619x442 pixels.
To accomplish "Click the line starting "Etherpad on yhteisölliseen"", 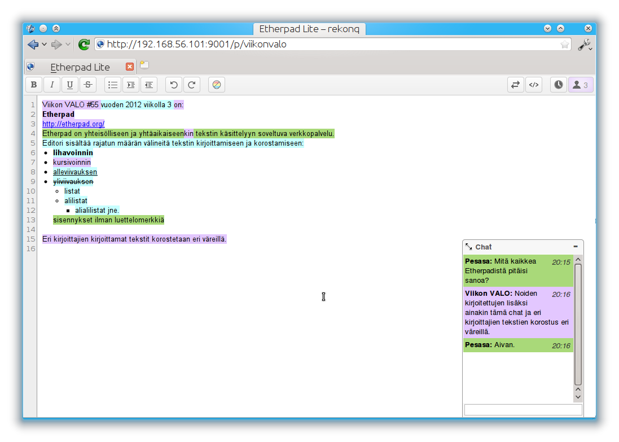I will pos(188,134).
